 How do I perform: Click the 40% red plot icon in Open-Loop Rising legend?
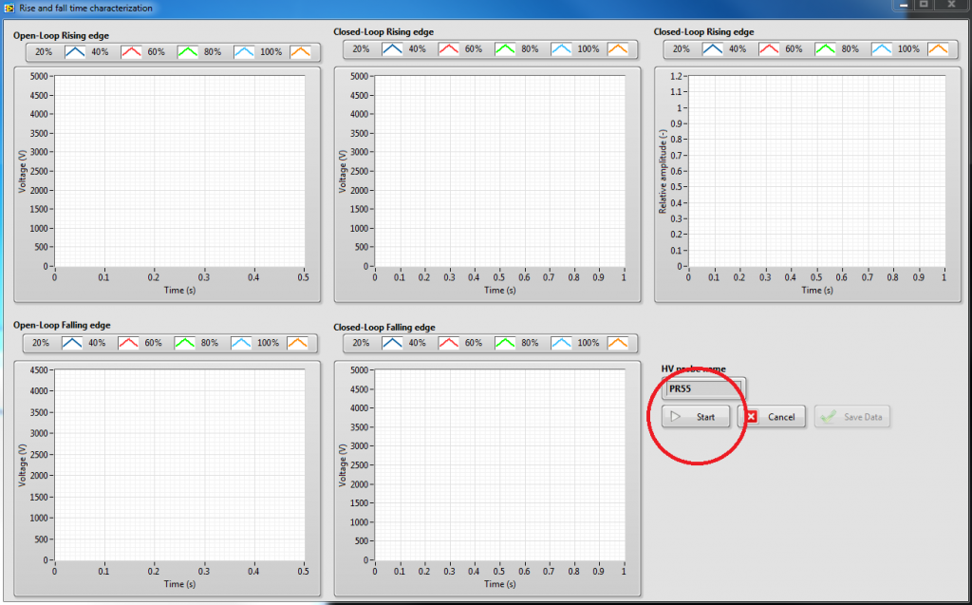point(131,51)
